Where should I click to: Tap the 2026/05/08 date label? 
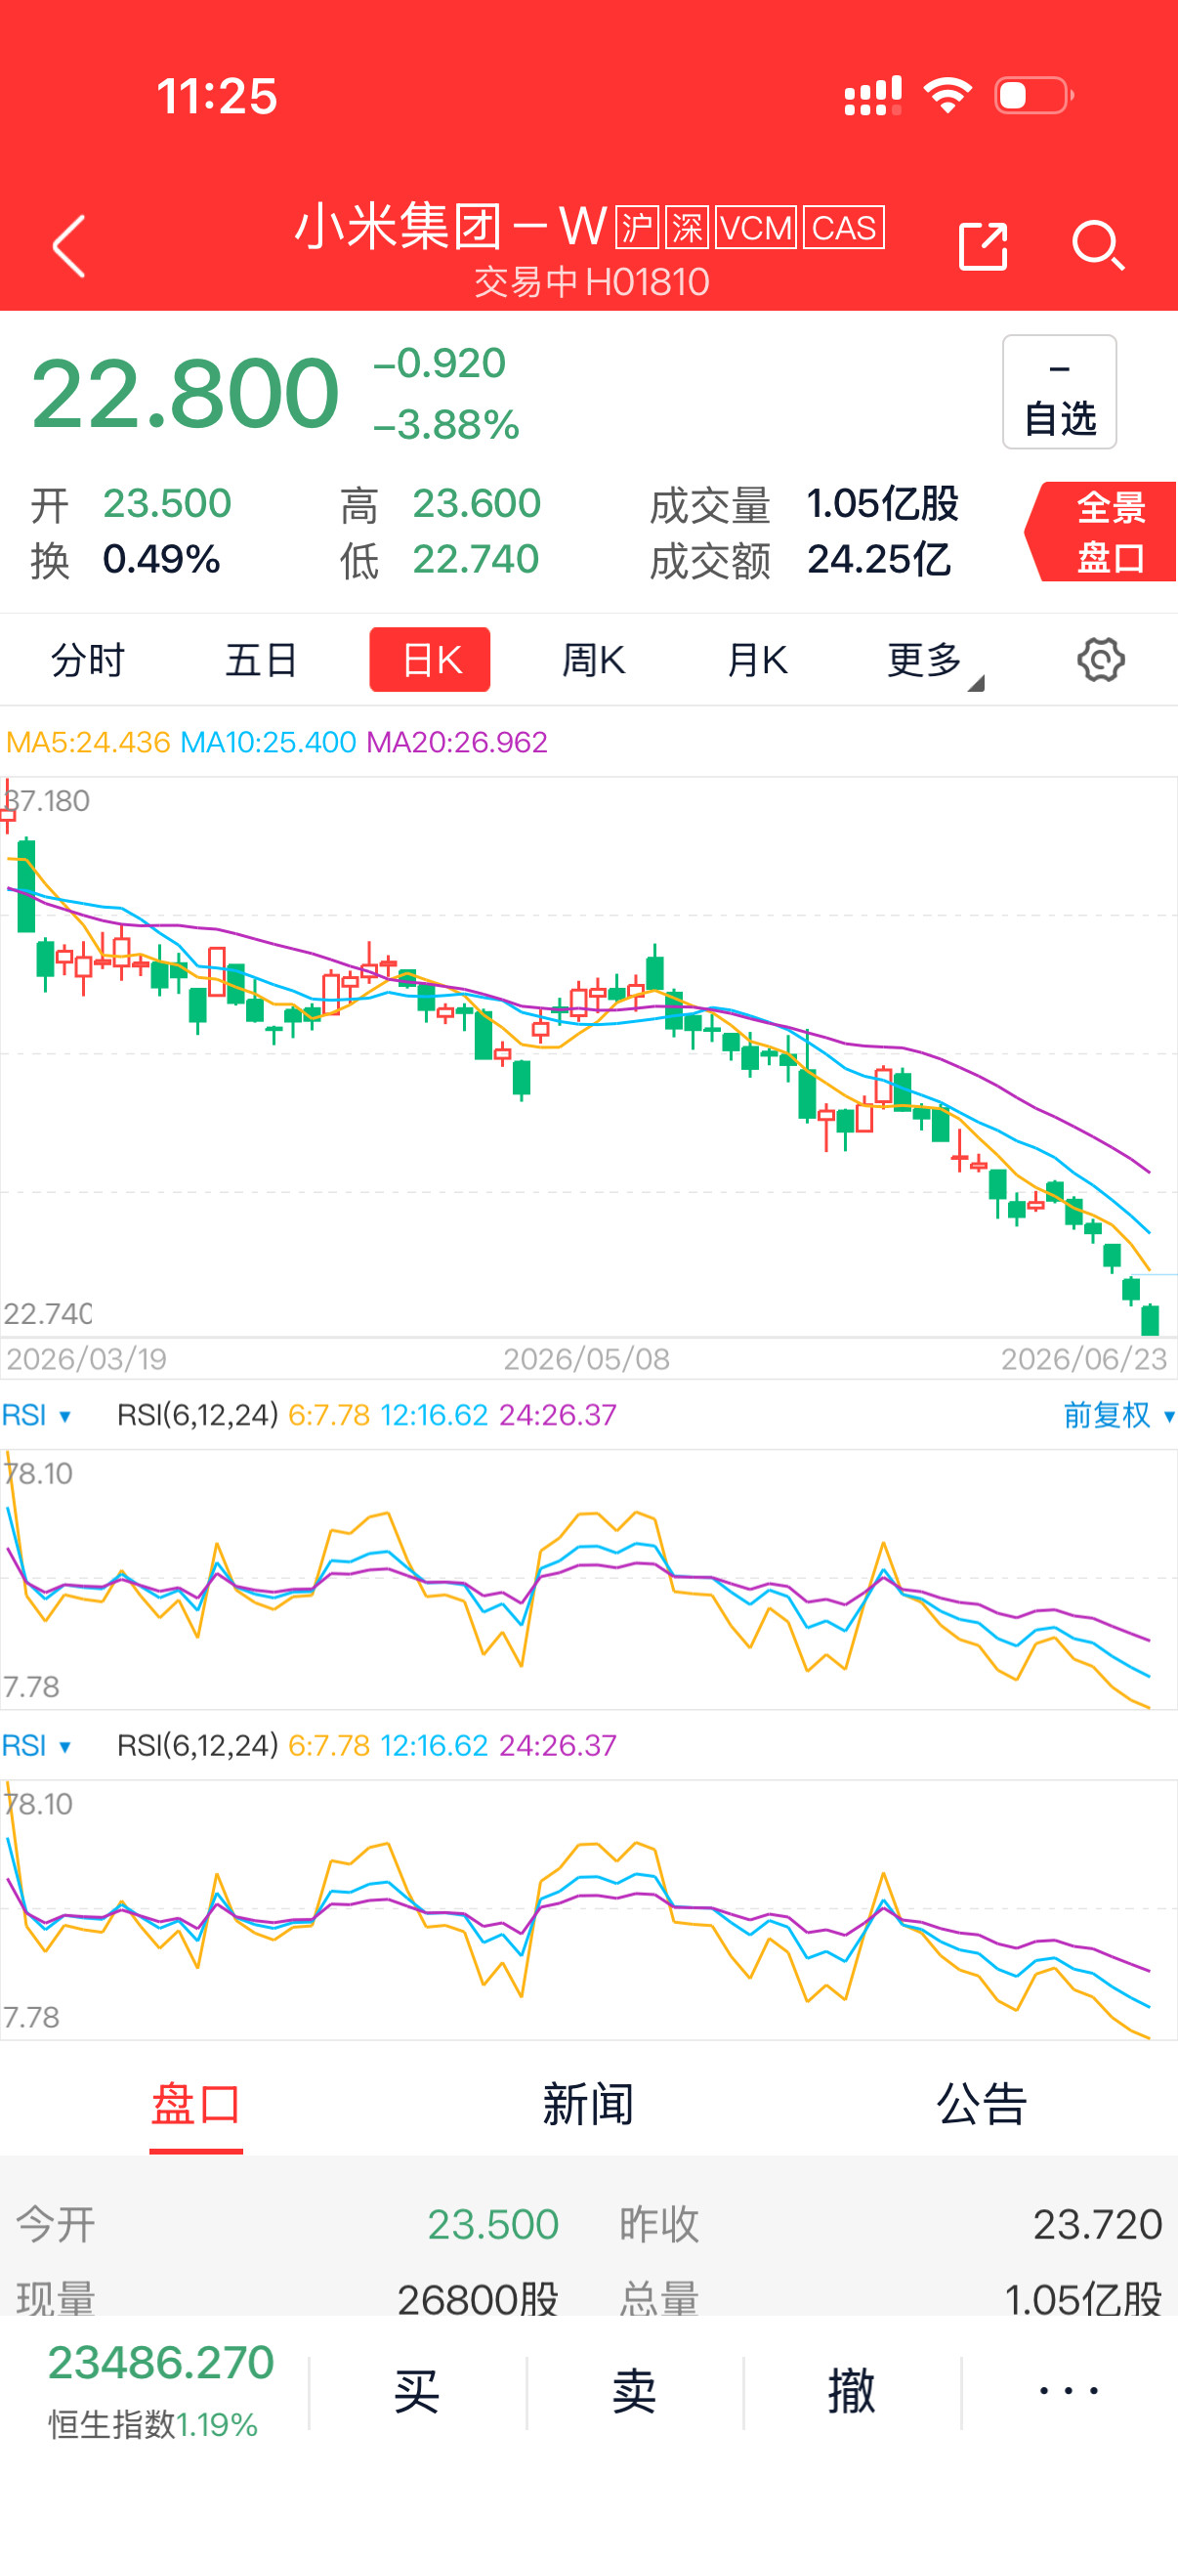click(x=586, y=1358)
